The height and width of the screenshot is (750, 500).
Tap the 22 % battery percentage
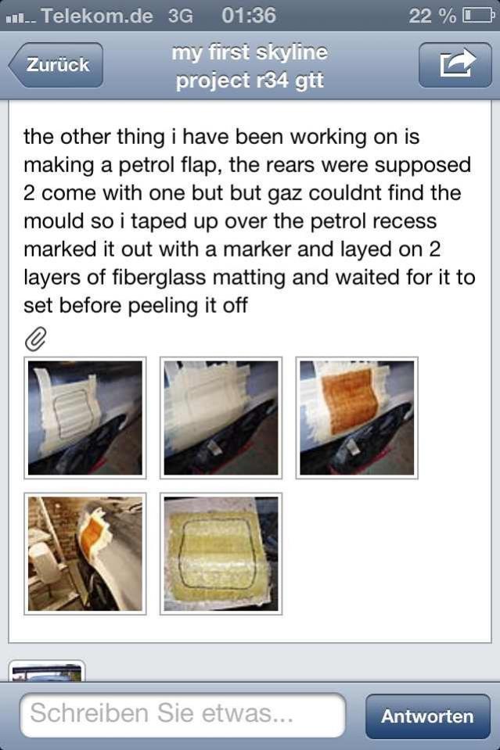(x=432, y=16)
